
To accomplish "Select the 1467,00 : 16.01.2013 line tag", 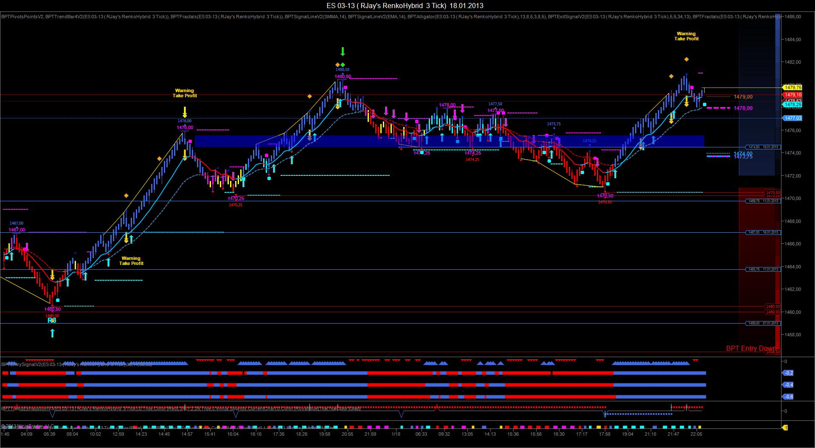I will point(763,232).
